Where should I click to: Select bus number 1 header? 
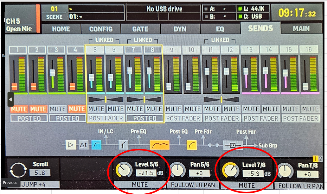(x=18, y=50)
